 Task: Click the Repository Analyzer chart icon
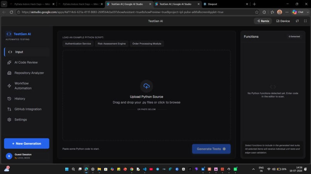pos(9,73)
